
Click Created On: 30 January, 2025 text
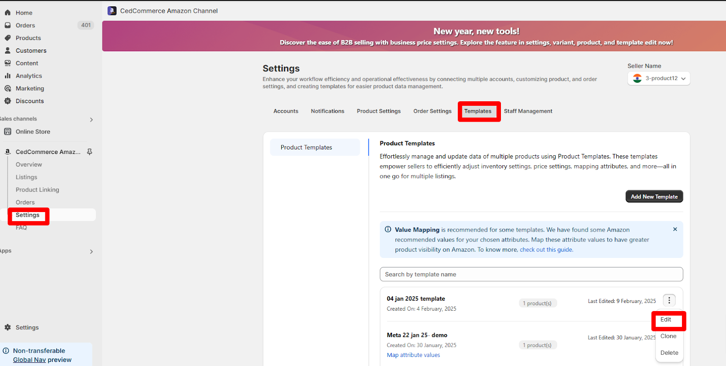click(x=422, y=345)
